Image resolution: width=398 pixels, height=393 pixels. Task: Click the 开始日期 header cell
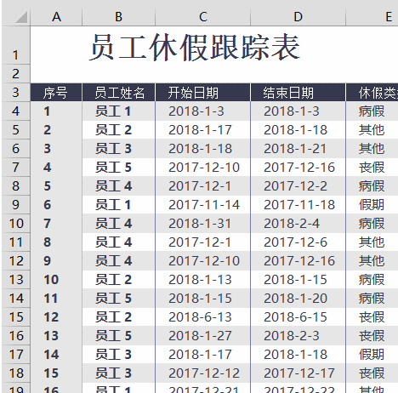(x=202, y=93)
